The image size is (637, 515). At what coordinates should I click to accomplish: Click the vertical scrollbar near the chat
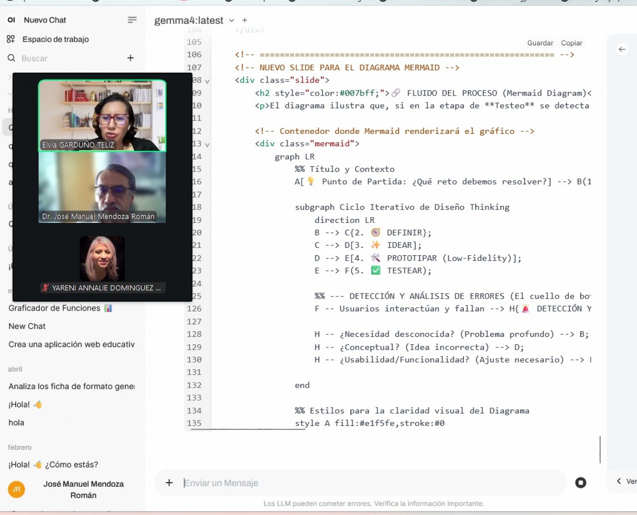[600, 449]
